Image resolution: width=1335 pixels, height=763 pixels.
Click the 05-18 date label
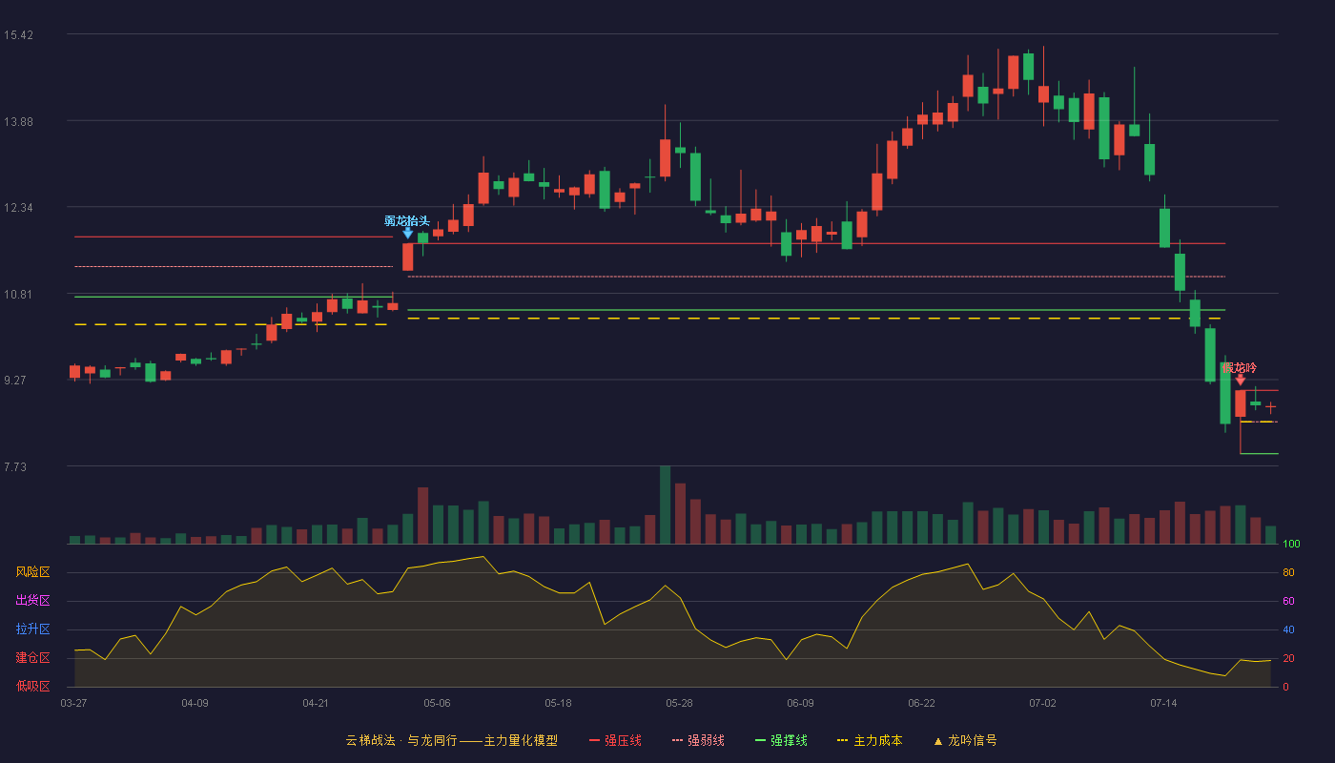(x=558, y=703)
